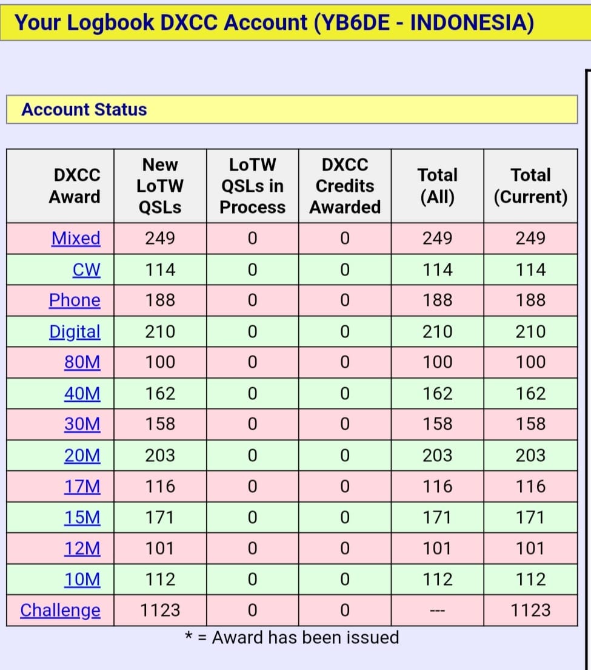591x670 pixels.
Task: Click the LoTW QSLs in Process header
Action: (253, 186)
